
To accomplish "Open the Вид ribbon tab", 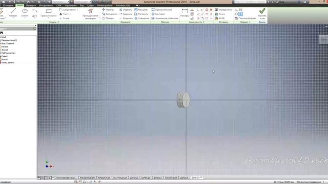I will pos(82,6).
